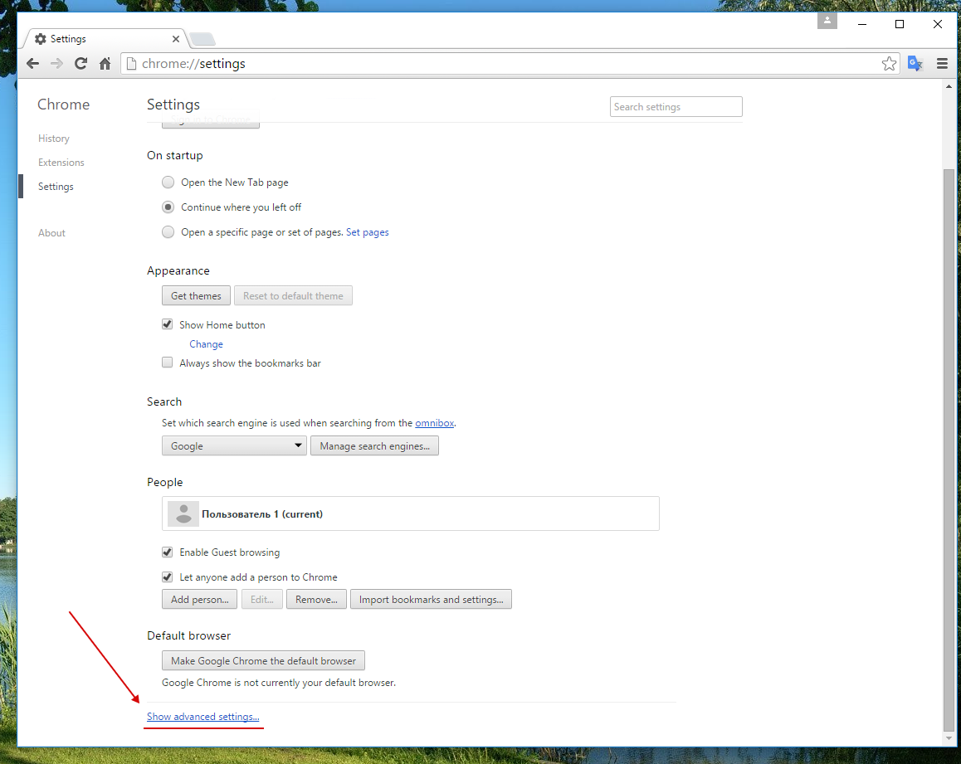Click the Search settings field

676,107
